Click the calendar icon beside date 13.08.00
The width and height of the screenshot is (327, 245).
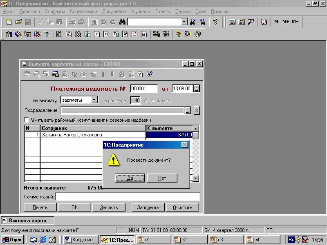(196, 89)
